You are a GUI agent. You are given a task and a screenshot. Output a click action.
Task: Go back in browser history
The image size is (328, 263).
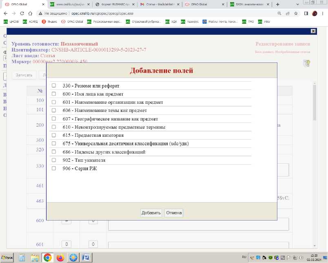pyautogui.click(x=6, y=13)
